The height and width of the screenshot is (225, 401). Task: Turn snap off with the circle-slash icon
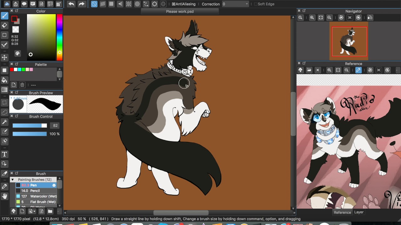[94, 4]
